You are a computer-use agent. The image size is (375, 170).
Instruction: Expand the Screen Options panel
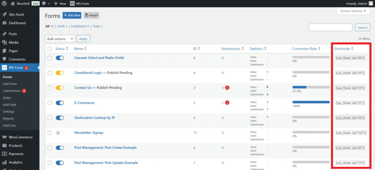click(353, 11)
